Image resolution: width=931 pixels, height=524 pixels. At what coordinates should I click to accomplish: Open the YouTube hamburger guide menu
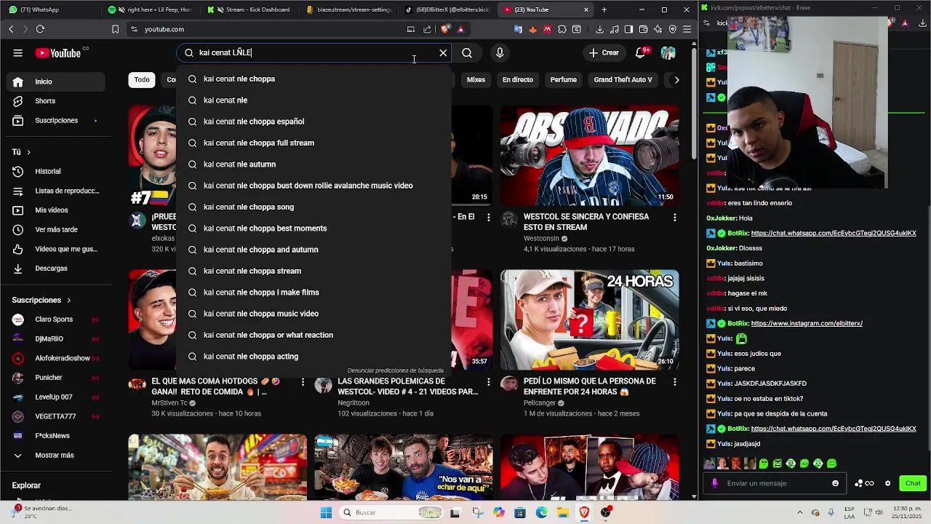[x=17, y=52]
